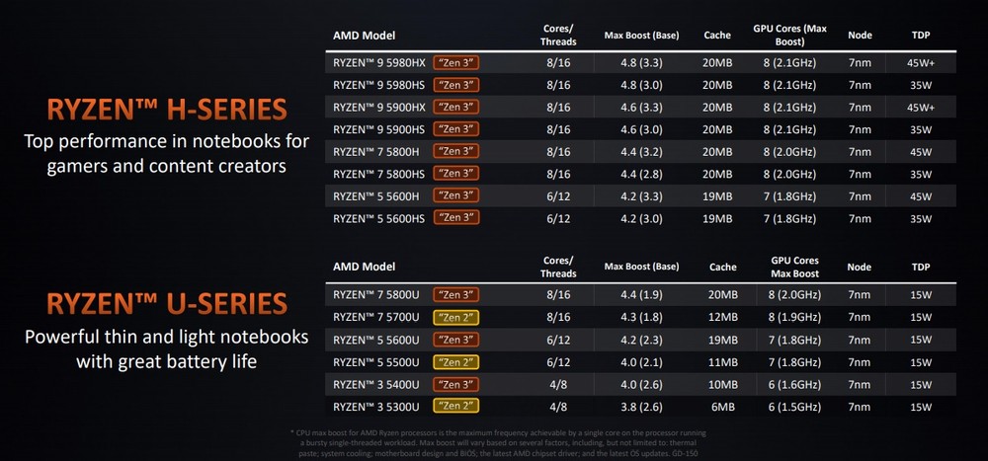Click the Zen 3 badge beside Ryzen 9 5900HS
This screenshot has width=988, height=461.
(456, 129)
